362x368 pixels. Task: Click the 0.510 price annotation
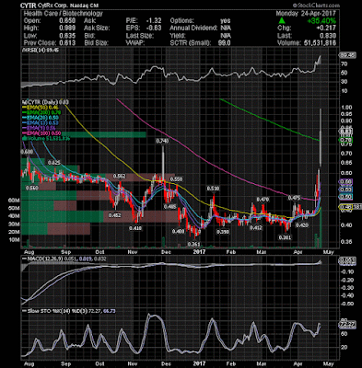213,189
